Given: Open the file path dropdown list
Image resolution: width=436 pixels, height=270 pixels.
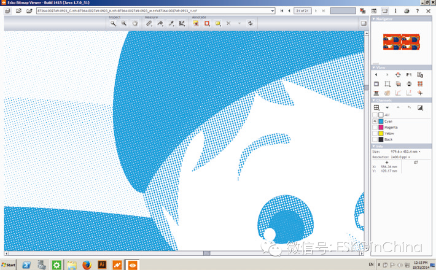Looking at the screenshot, I should tap(273, 11).
